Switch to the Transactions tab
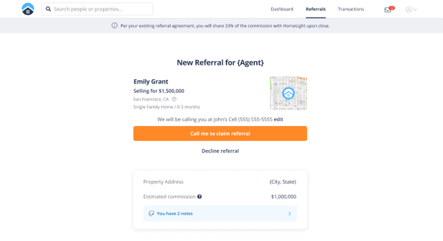The image size is (443, 241). click(351, 9)
